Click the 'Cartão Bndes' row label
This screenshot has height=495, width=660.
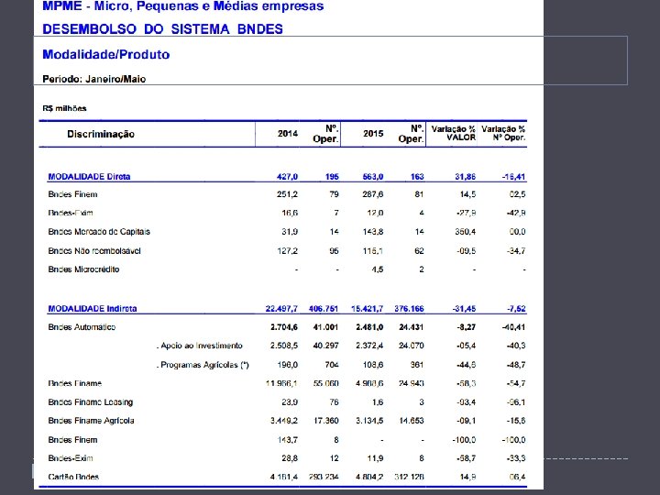coord(73,477)
